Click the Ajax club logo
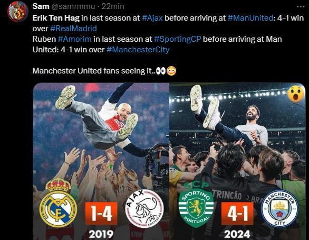 (x=144, y=209)
